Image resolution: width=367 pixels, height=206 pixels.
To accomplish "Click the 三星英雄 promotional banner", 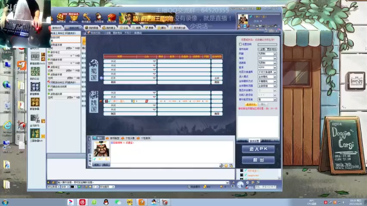I will pos(147,18).
